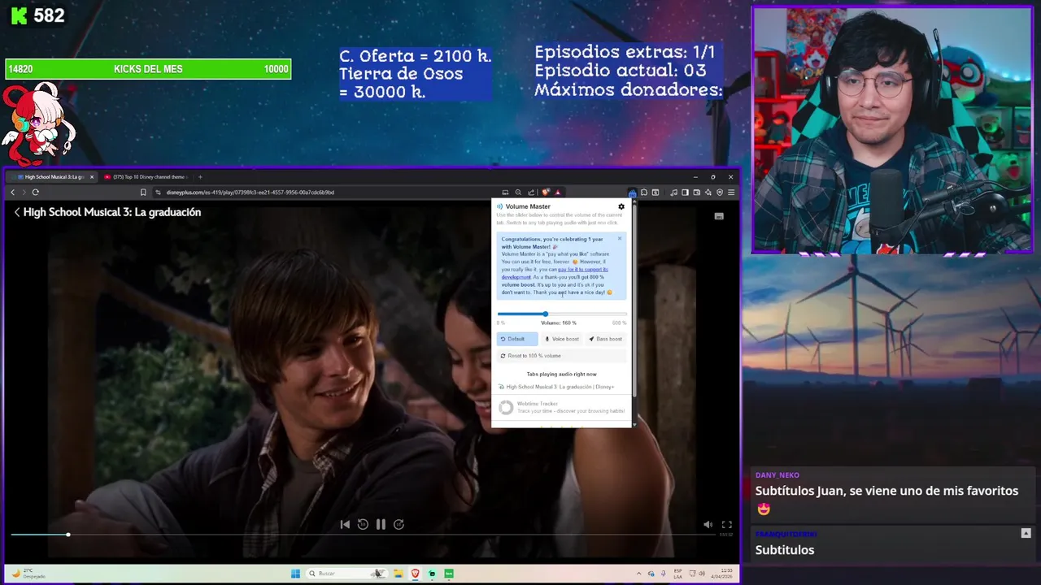Image resolution: width=1041 pixels, height=585 pixels.
Task: Open File Explorer from taskbar
Action: click(x=398, y=574)
